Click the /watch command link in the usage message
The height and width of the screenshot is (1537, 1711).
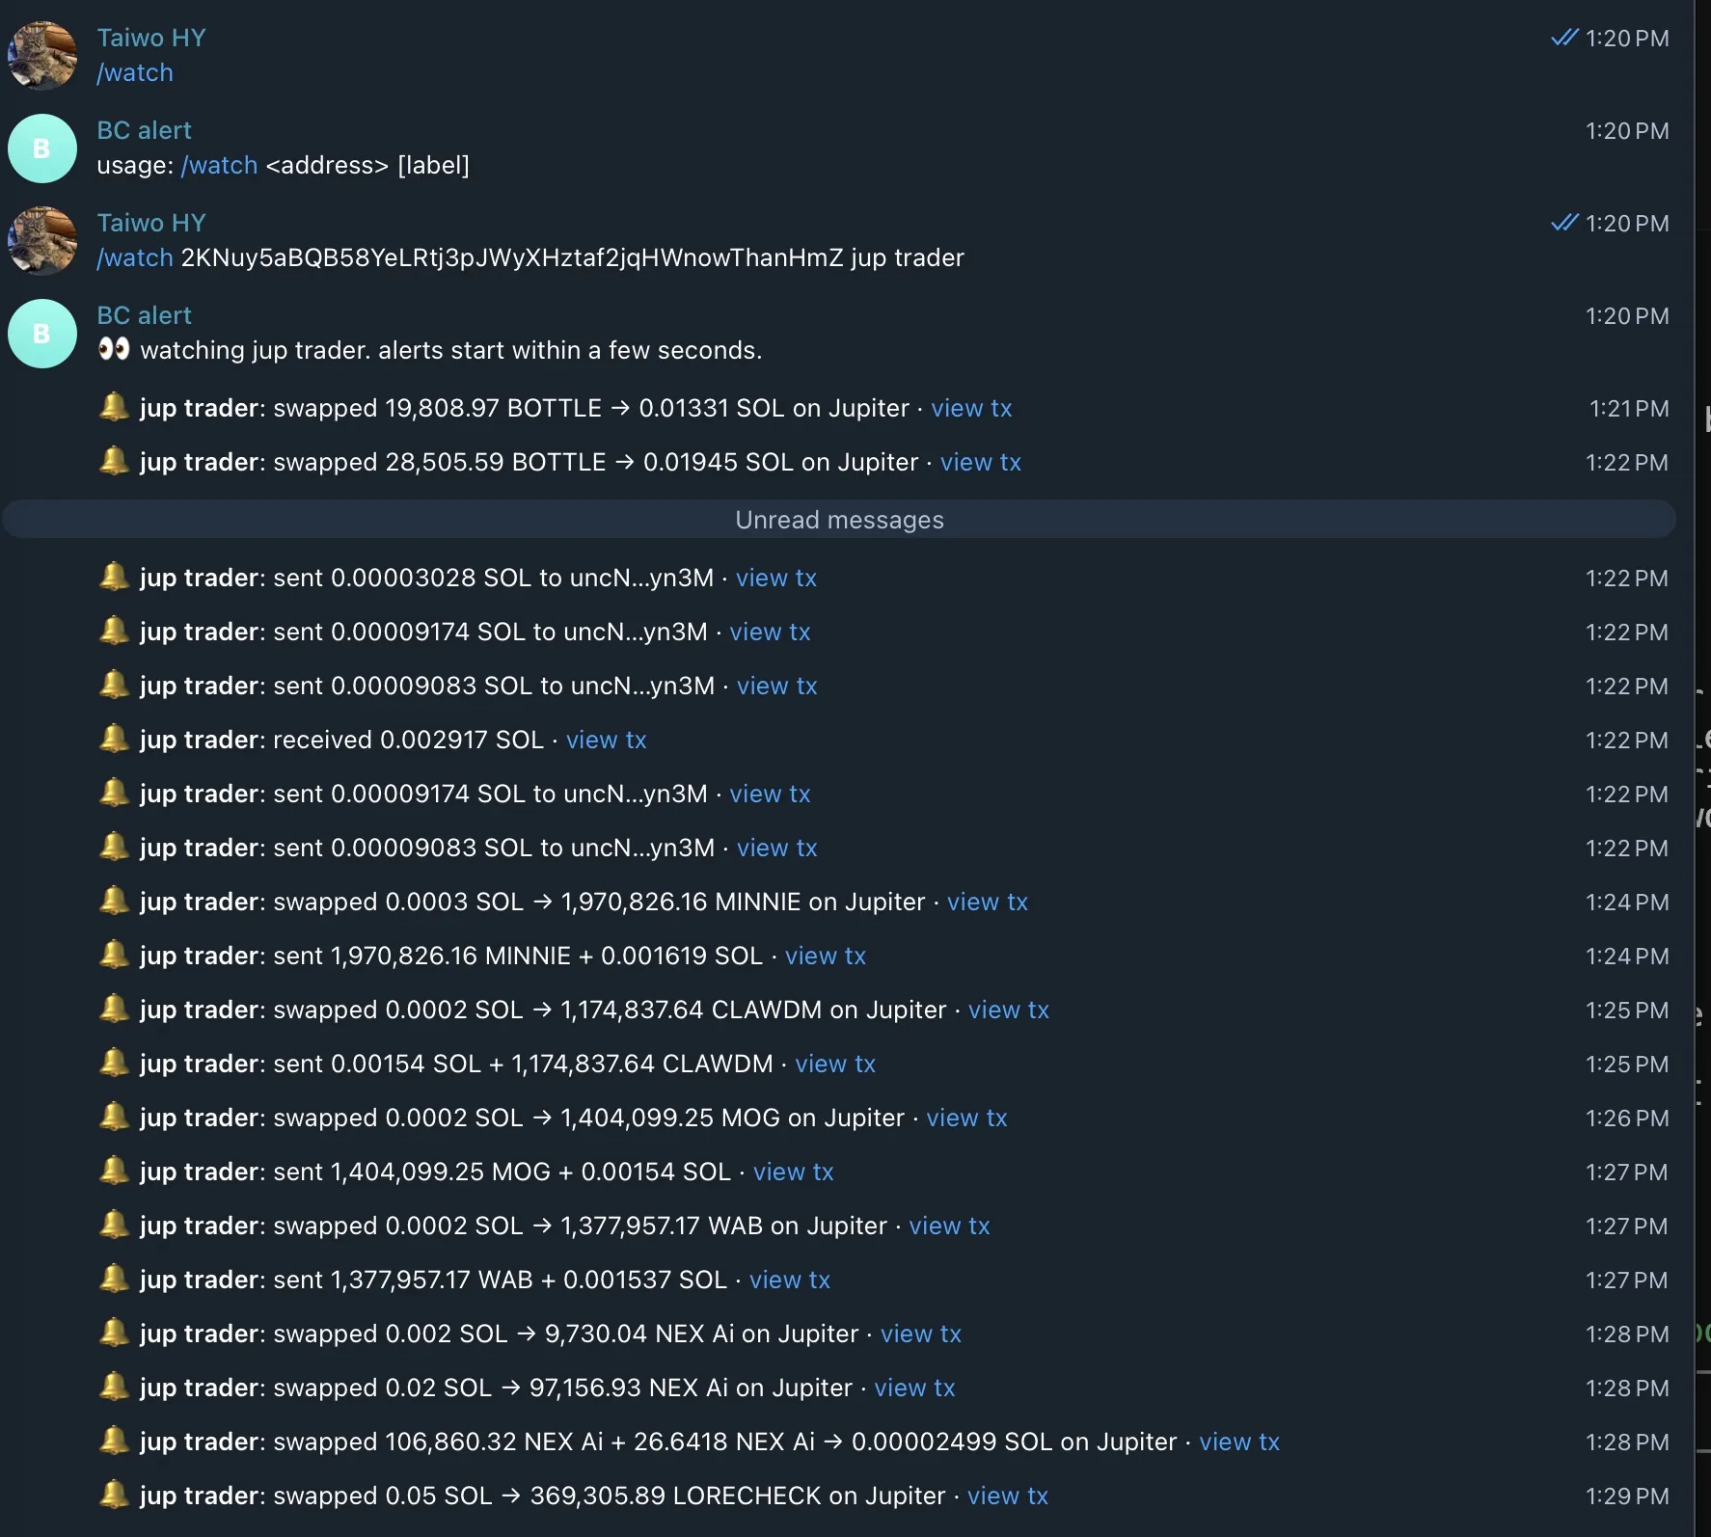(x=219, y=166)
